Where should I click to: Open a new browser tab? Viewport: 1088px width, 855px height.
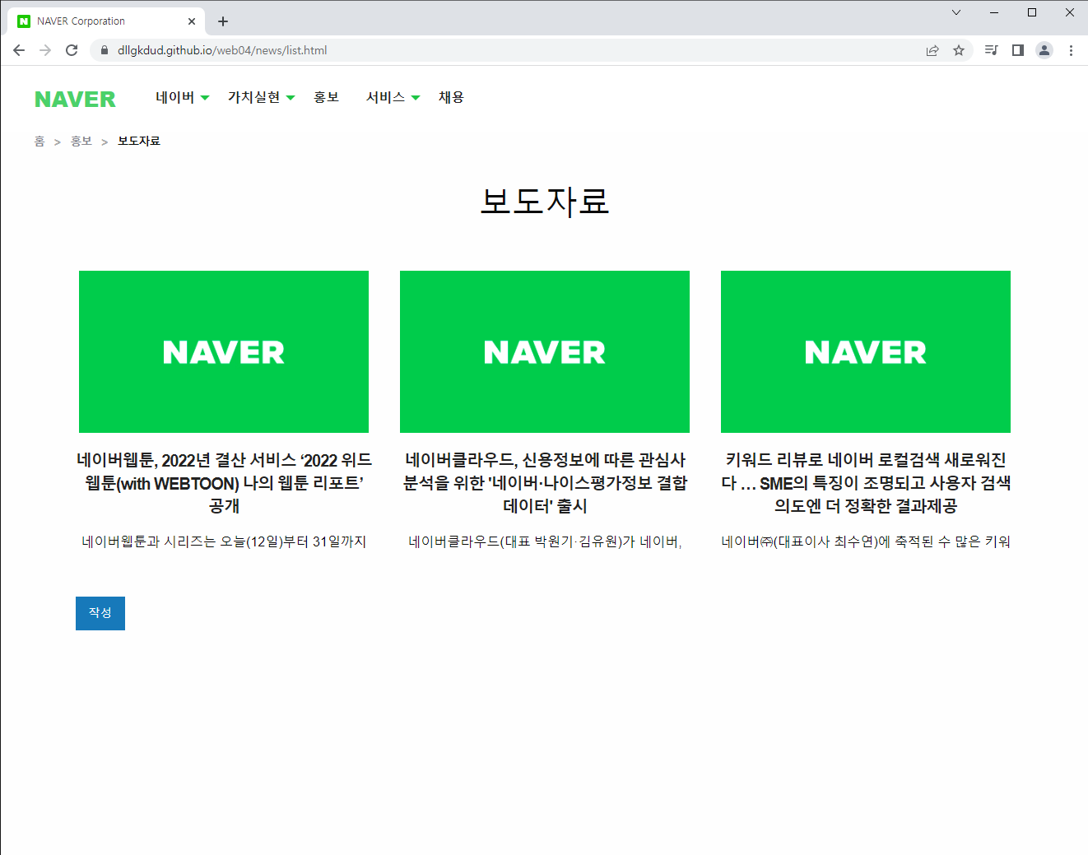[x=222, y=21]
